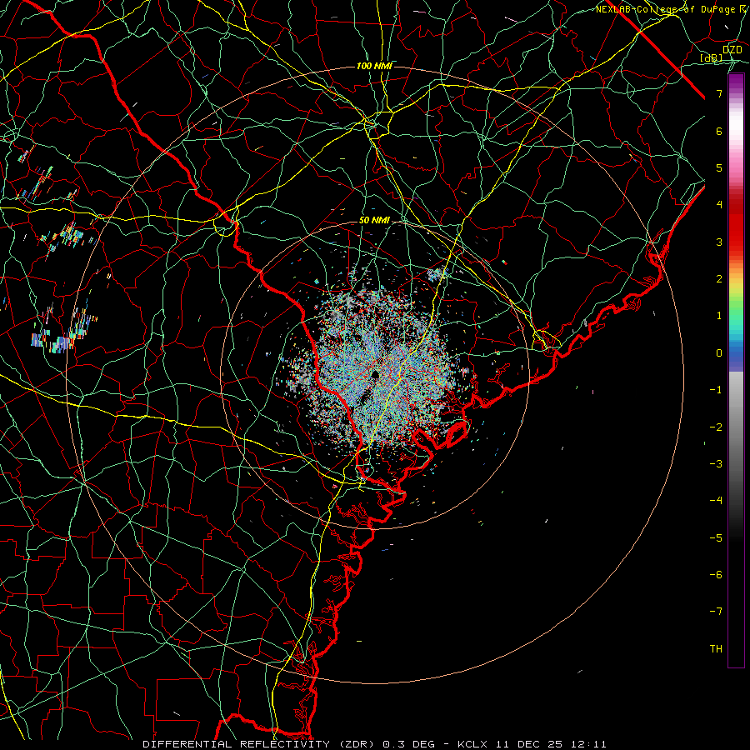The width and height of the screenshot is (750, 750).
Task: Click the radar site center black dot
Action: click(376, 374)
